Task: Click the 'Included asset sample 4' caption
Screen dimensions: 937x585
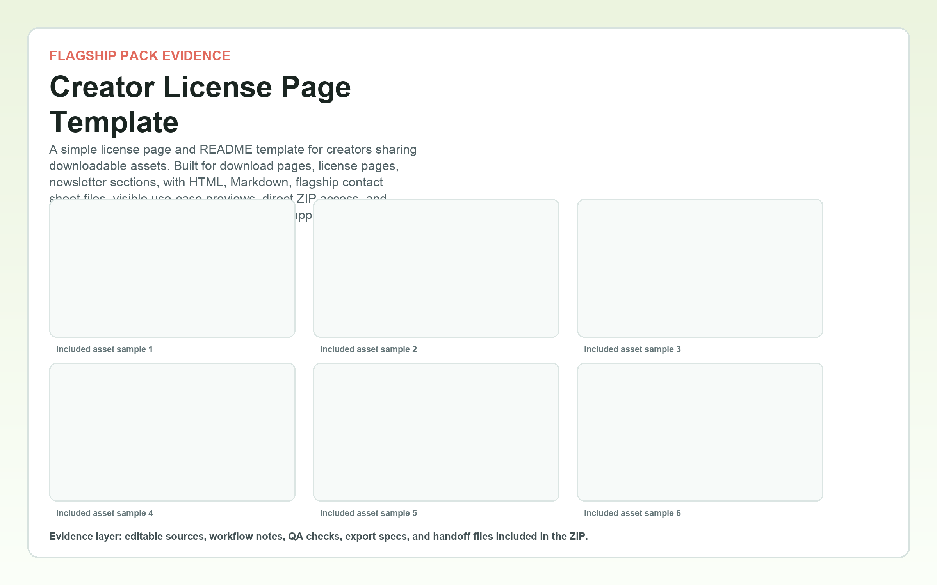Action: 105,513
